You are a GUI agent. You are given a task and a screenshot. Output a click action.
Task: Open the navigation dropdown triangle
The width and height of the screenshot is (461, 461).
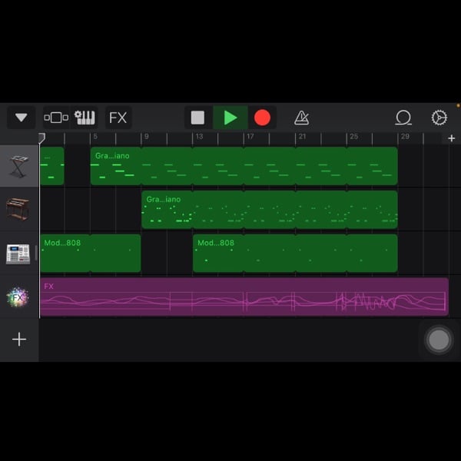pos(21,118)
